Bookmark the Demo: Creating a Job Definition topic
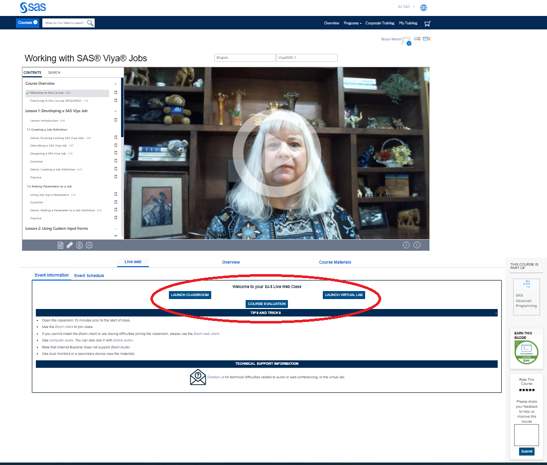This screenshot has height=465, width=547. [116, 169]
